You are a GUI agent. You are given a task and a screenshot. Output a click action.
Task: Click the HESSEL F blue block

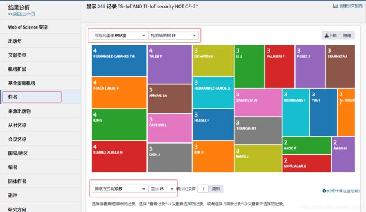[213, 125]
